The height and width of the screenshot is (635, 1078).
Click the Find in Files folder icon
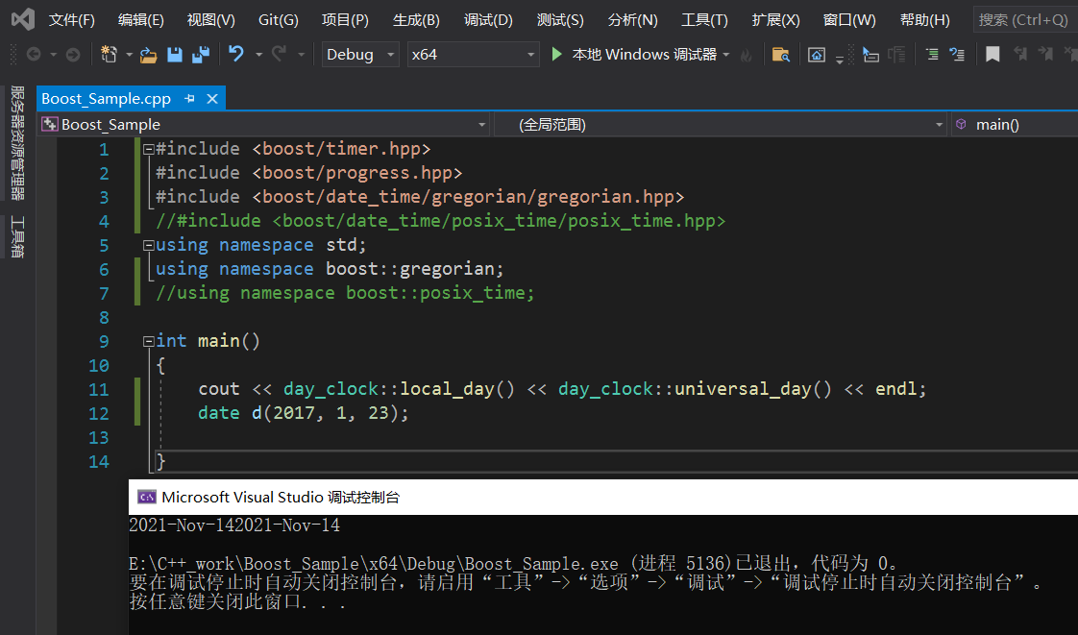click(781, 55)
